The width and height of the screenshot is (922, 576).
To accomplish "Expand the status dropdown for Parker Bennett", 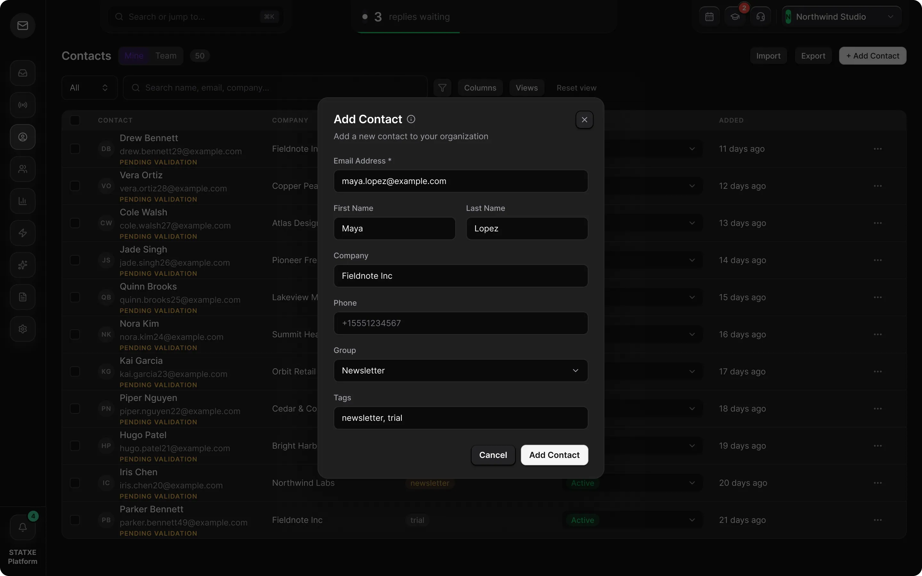I will pyautogui.click(x=633, y=520).
